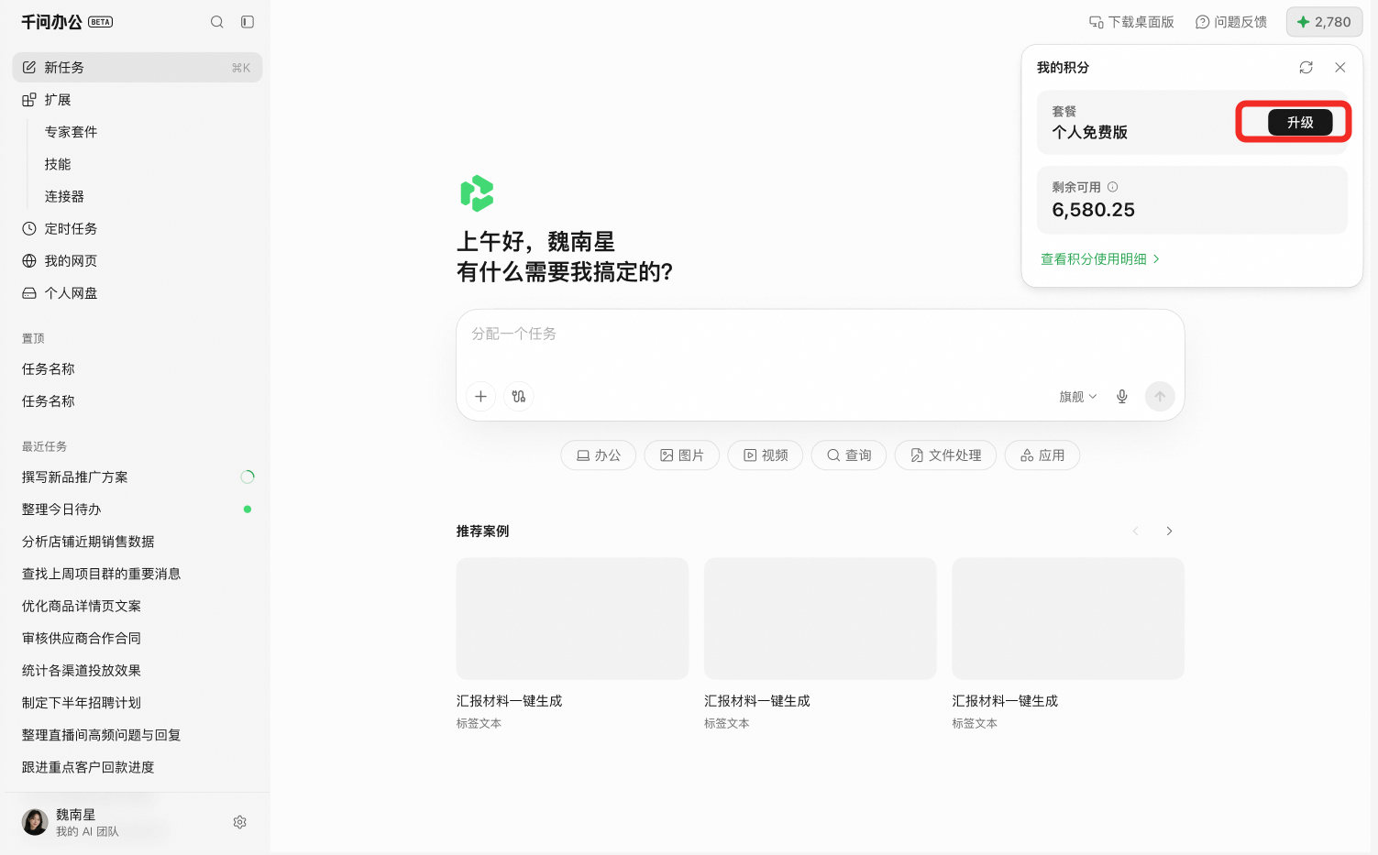
Task: Open settings gear next to user profile
Action: (240, 822)
